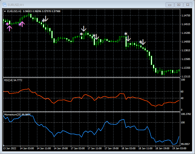Viewport: 195px width, 154px height.
Task: Click the chart window icon in title bar
Action: (4, 4)
